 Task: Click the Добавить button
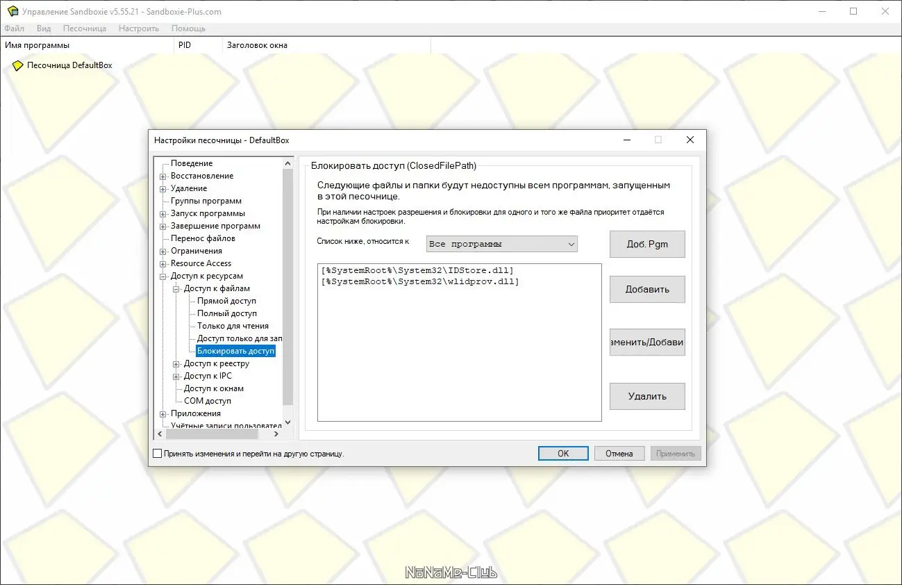click(x=647, y=289)
